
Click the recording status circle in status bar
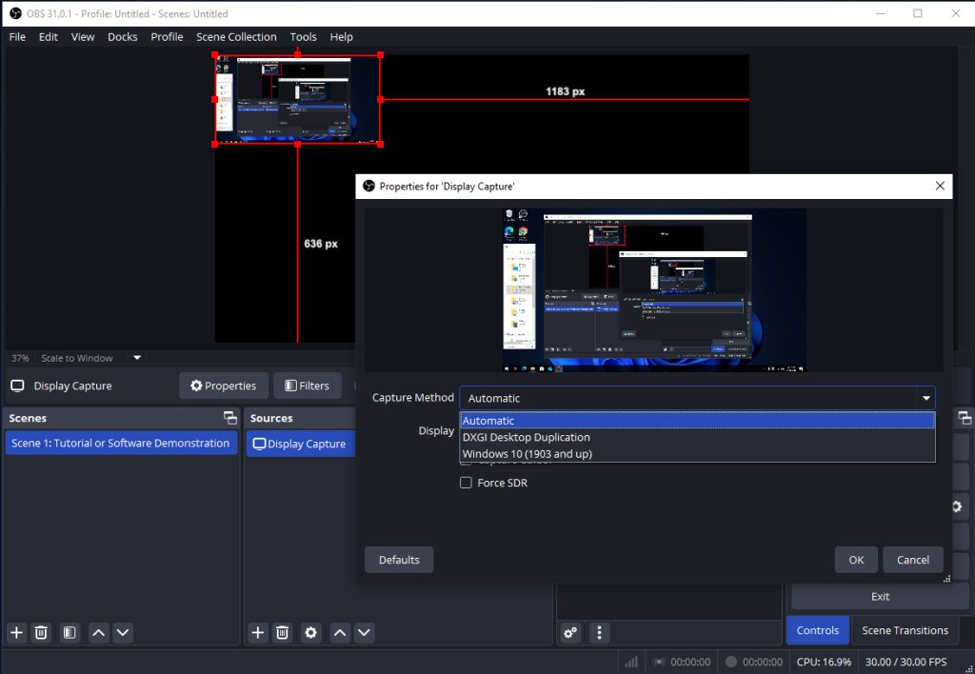pos(731,662)
